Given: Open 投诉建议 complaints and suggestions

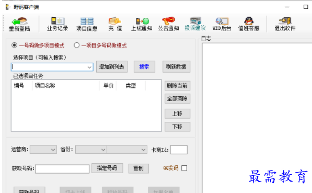Looking at the screenshot, I should [195, 24].
